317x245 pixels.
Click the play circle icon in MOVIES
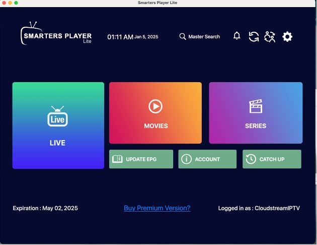155,106
